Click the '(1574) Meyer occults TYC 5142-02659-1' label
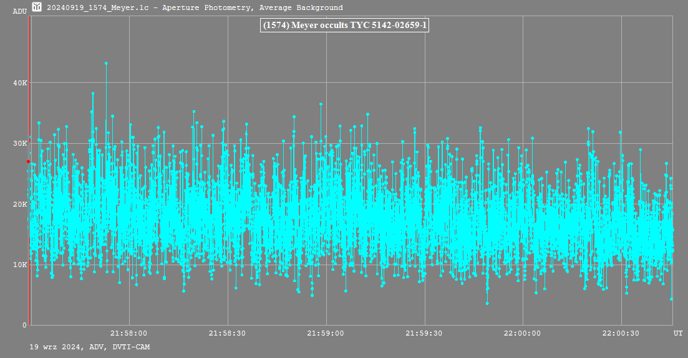 (344, 25)
